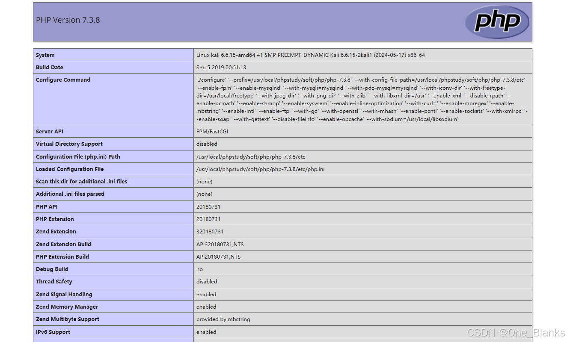This screenshot has height=342, width=567.
Task: Click the 'Server API' row label
Action: click(50, 132)
